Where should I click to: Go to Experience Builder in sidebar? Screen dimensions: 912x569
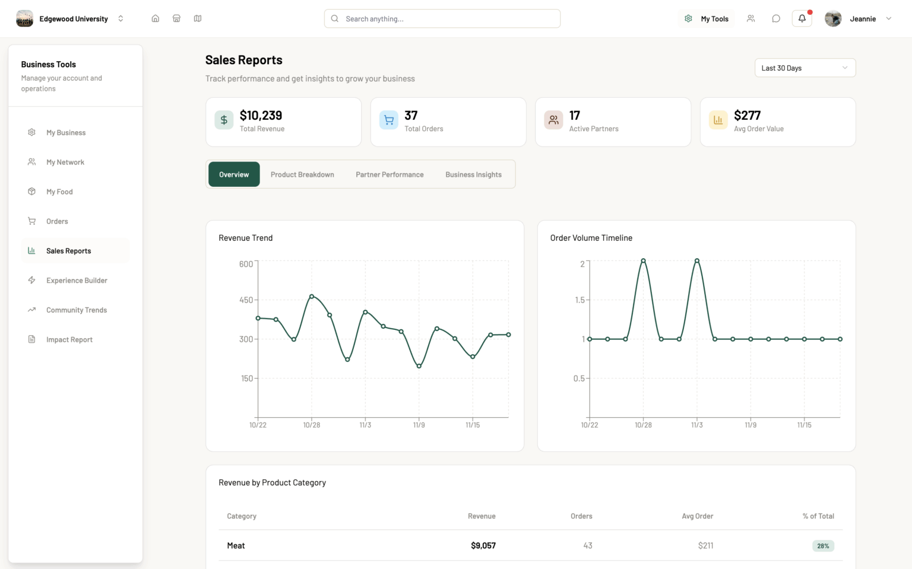[x=76, y=280]
